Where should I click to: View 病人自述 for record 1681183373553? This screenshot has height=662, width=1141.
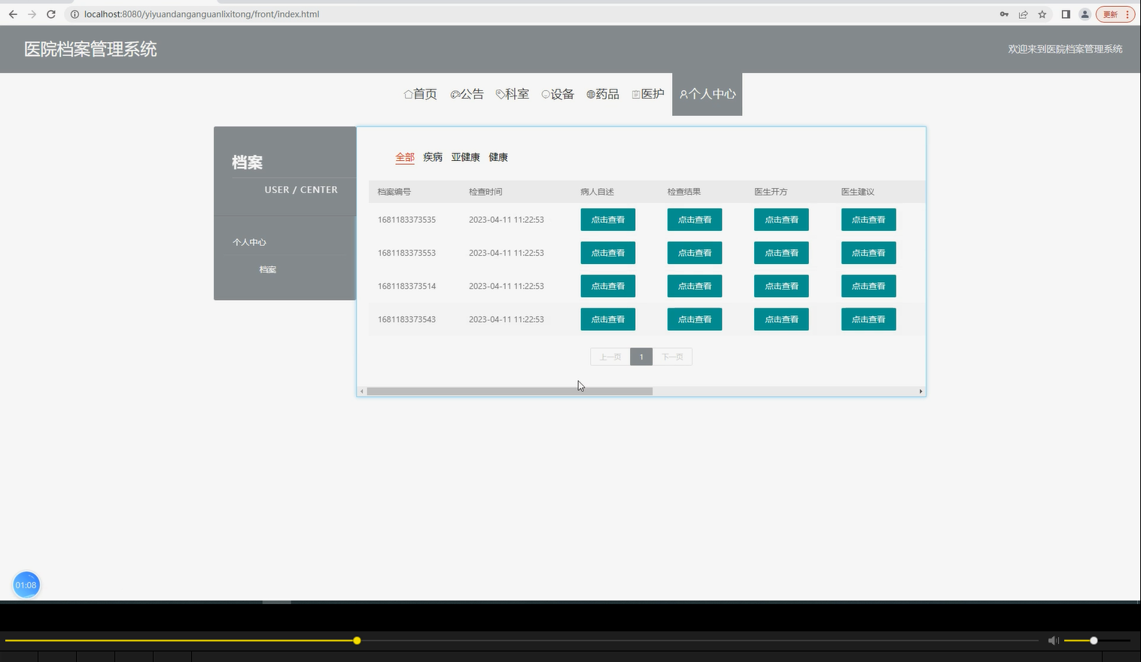(608, 253)
